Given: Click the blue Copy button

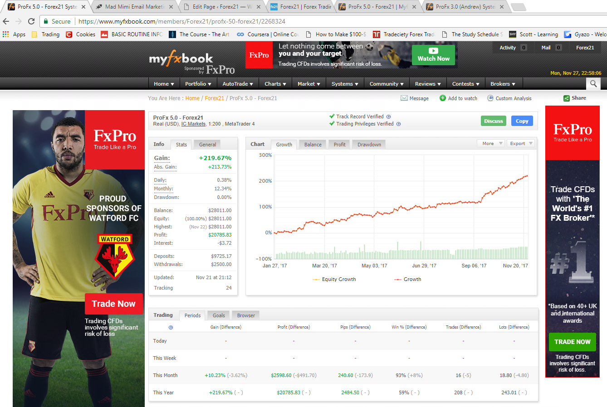Looking at the screenshot, I should point(522,121).
